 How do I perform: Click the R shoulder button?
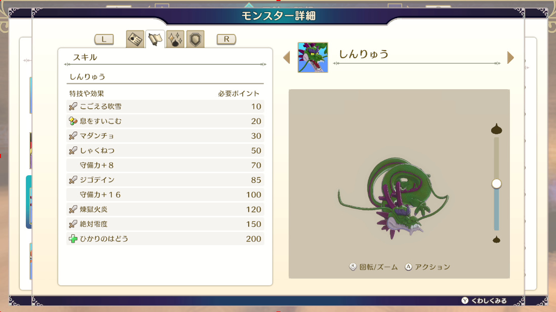pyautogui.click(x=226, y=40)
